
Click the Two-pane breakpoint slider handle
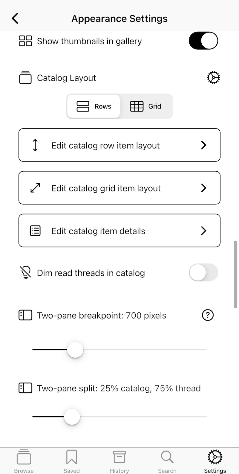(75, 350)
